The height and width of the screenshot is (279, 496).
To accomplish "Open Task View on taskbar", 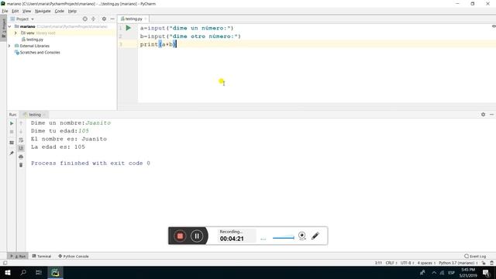I will [39, 272].
